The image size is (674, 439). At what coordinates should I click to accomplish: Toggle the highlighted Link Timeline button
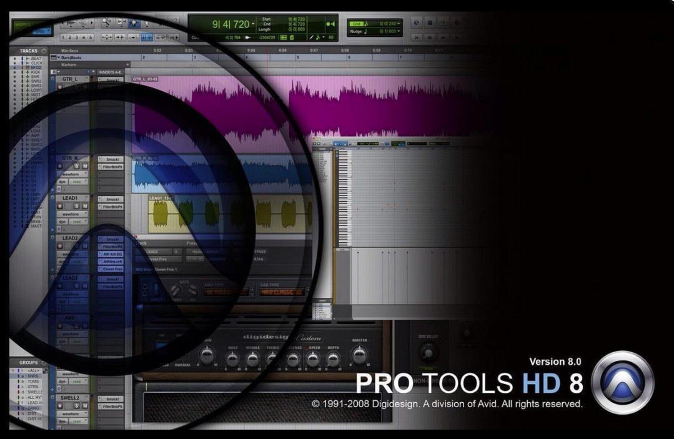pyautogui.click(x=147, y=37)
